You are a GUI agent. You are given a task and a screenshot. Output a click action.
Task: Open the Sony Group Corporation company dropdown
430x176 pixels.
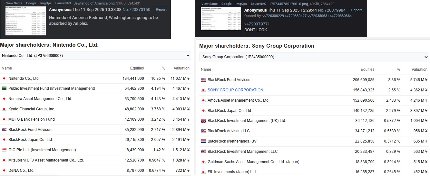(x=314, y=57)
